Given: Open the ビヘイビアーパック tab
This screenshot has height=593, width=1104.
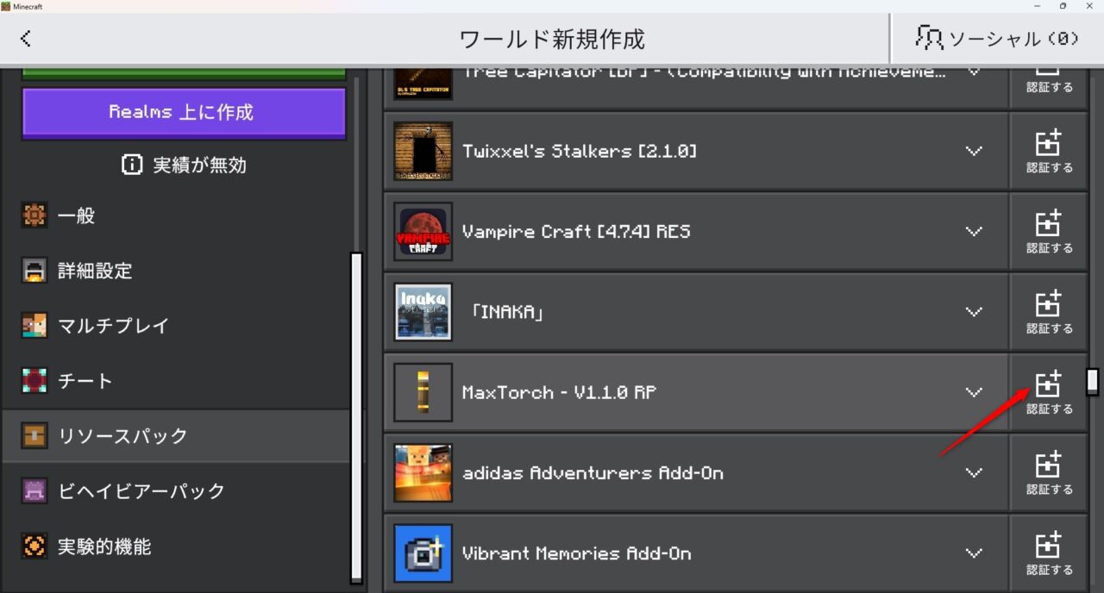Looking at the screenshot, I should 176,491.
